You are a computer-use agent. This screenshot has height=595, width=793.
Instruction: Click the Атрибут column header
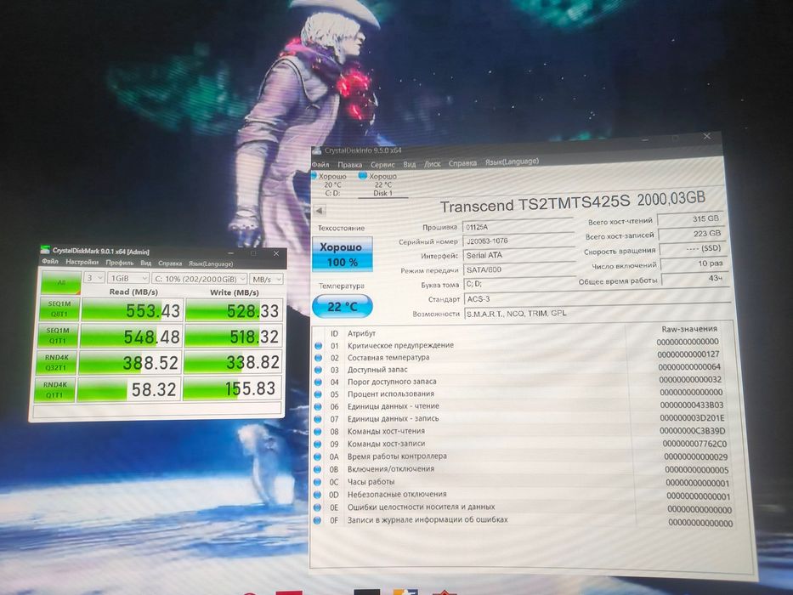(361, 333)
